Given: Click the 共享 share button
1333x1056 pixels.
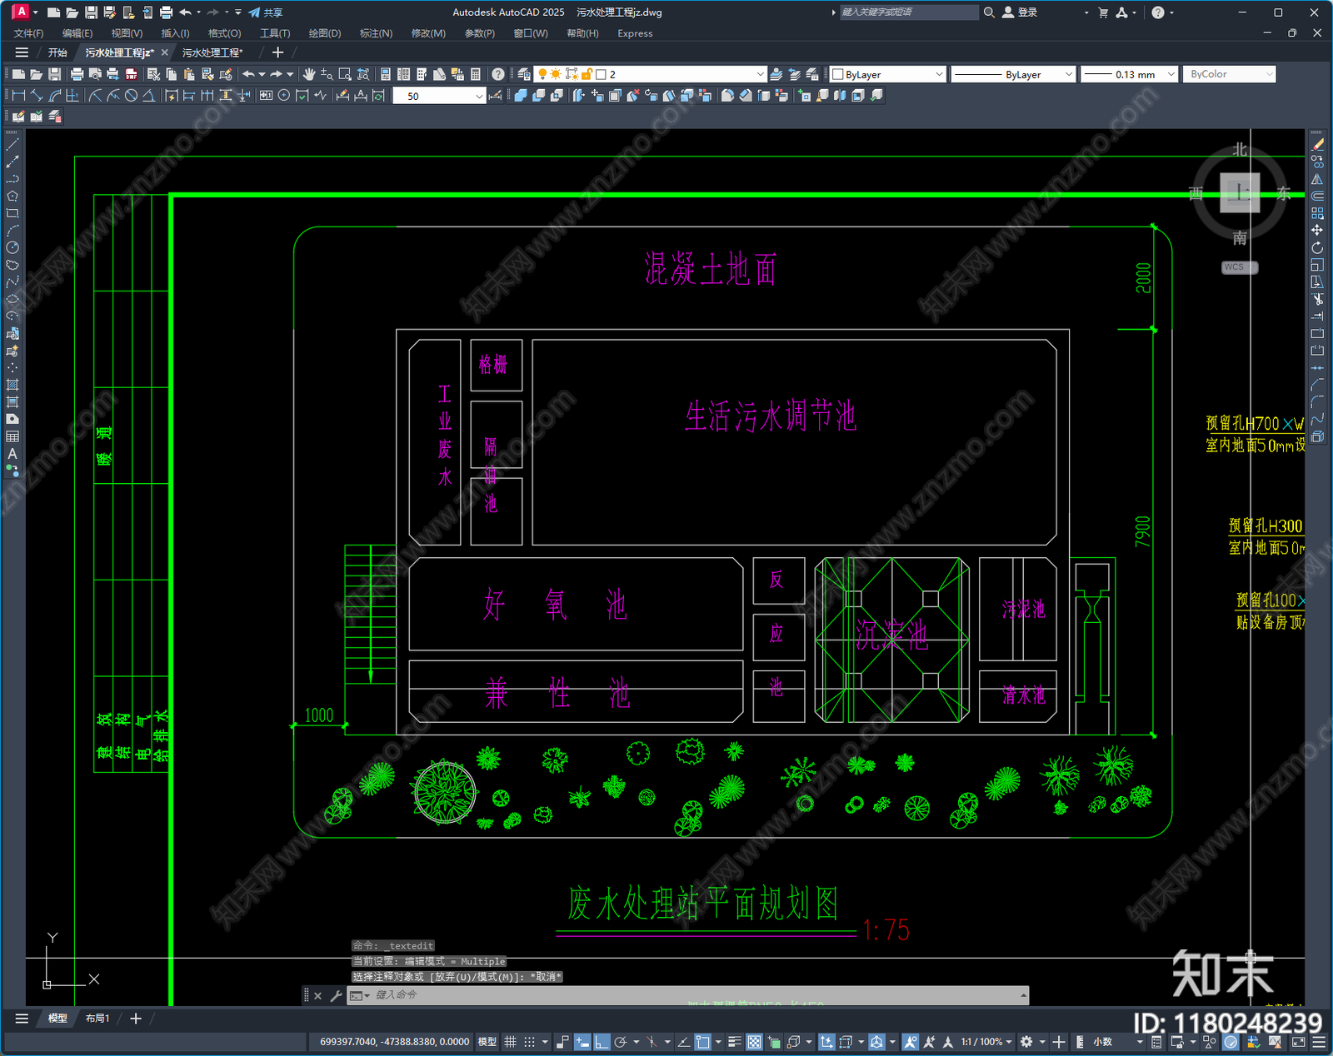Looking at the screenshot, I should 266,12.
